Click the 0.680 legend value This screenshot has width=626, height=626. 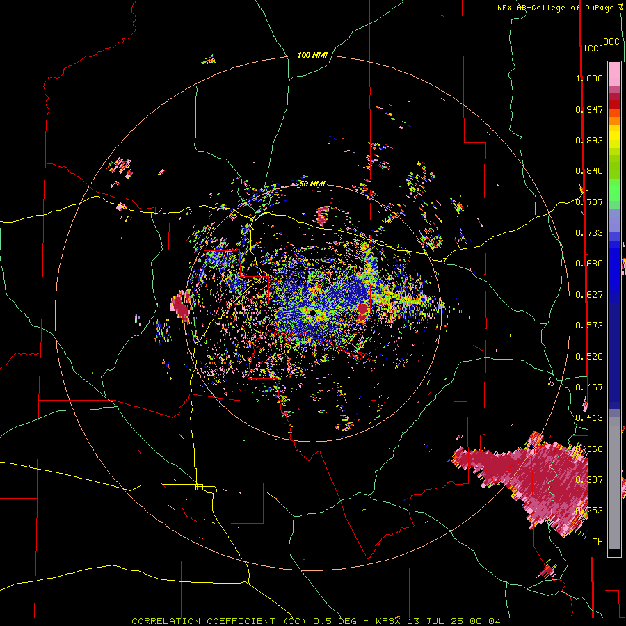[x=589, y=264]
